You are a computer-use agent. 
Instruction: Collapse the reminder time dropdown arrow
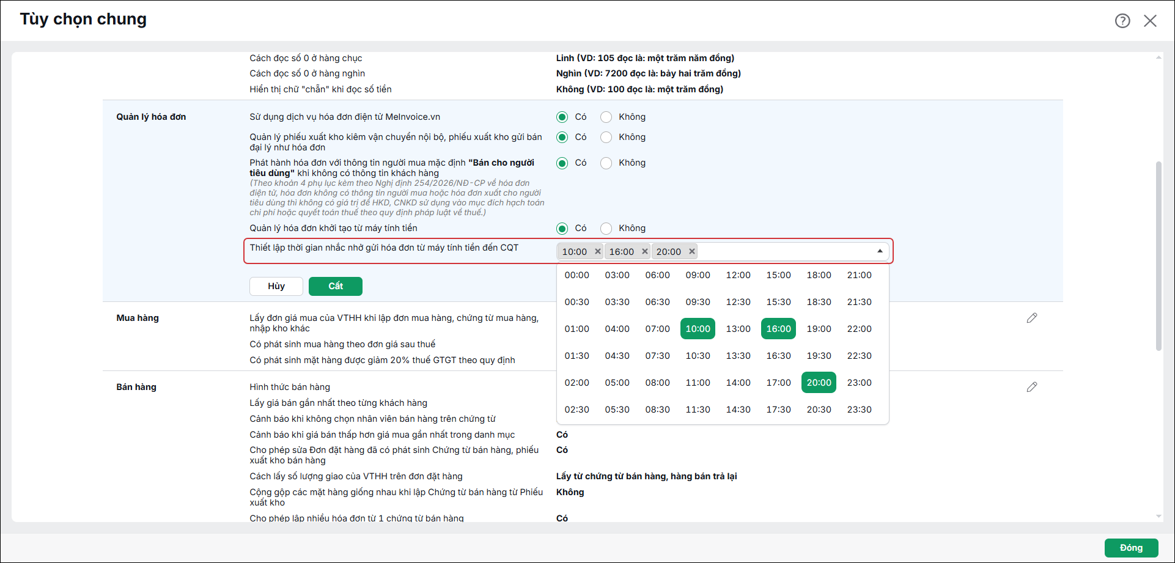click(x=880, y=251)
